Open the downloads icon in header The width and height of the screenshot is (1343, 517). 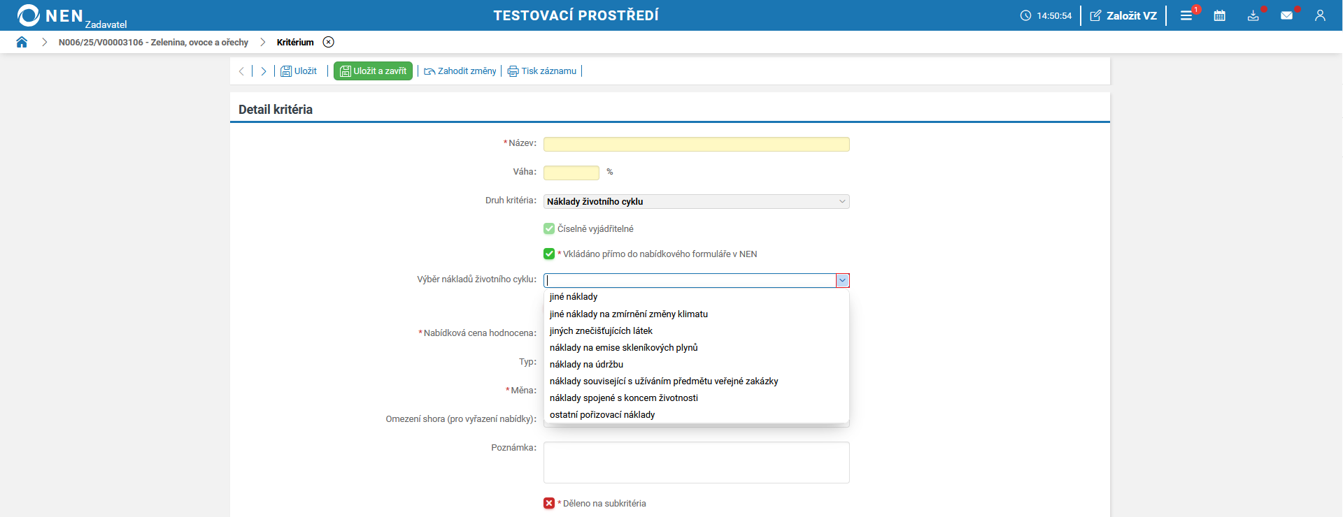pyautogui.click(x=1253, y=15)
